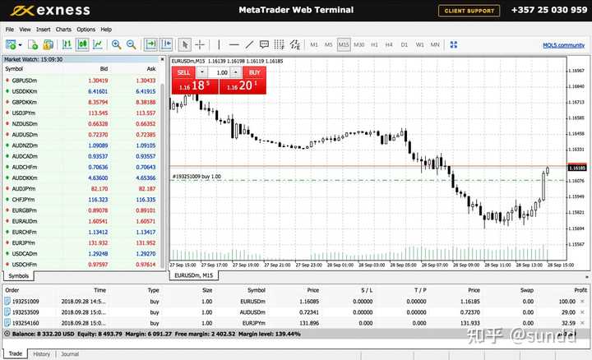Select the cursor arrow tool
This screenshot has height=360, width=592.
click(185, 44)
